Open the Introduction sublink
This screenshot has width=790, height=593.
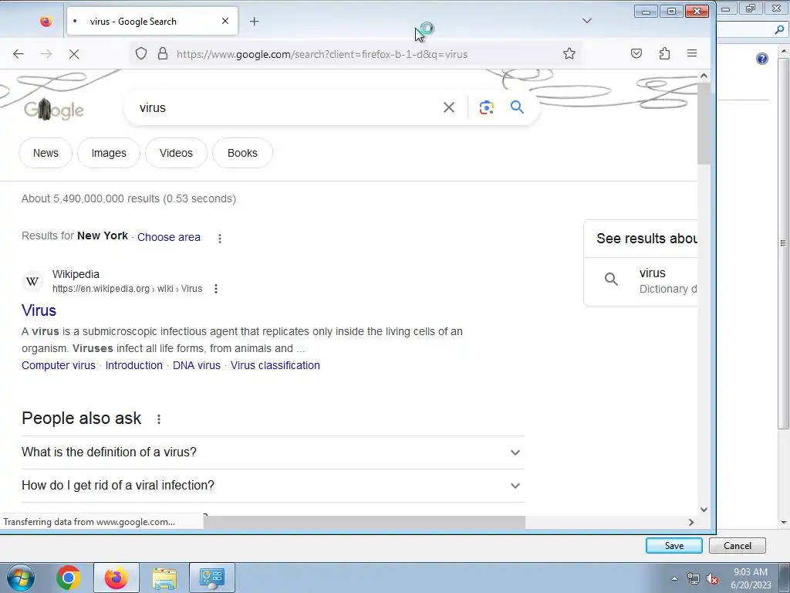pyautogui.click(x=134, y=365)
